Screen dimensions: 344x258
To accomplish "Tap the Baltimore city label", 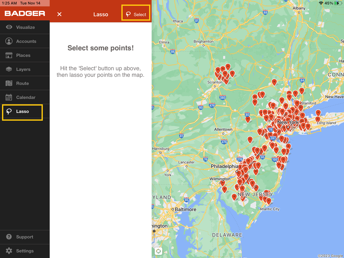I will pyautogui.click(x=186, y=209).
